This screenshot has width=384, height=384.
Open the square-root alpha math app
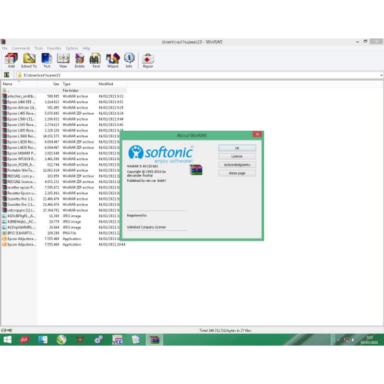coord(117,340)
